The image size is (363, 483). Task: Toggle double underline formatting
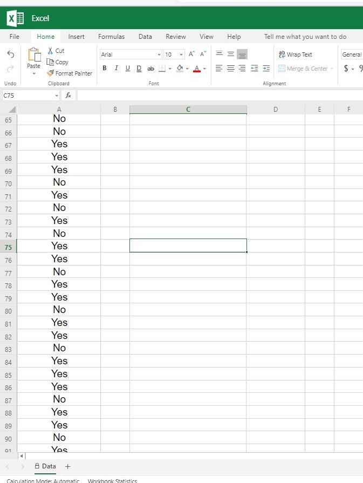[139, 69]
